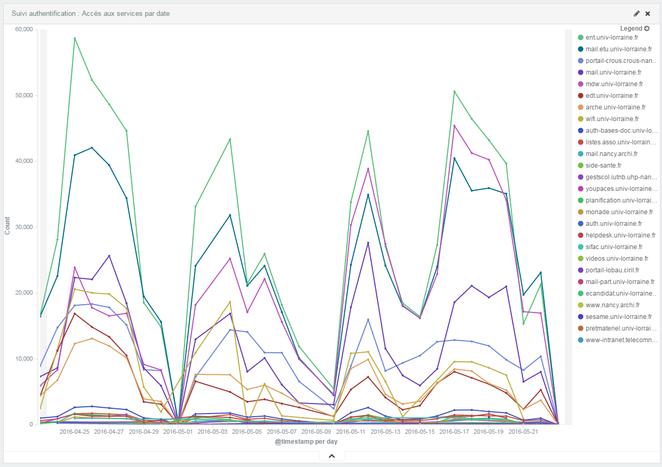Image resolution: width=662 pixels, height=467 pixels.
Task: Click the panel title 'Suivi authentification'
Action: click(91, 13)
